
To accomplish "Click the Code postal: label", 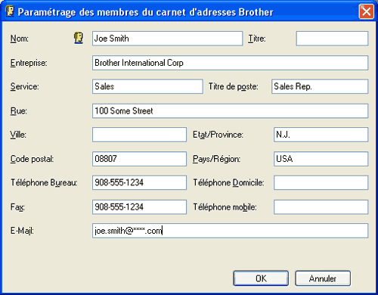I will [32, 159].
